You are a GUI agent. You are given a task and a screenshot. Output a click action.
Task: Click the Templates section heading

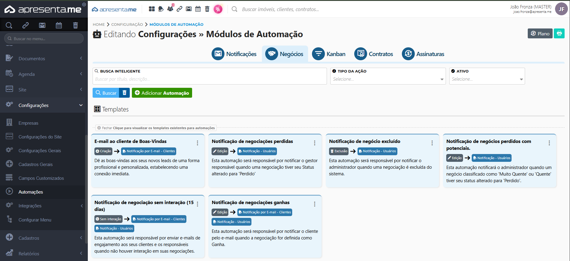111,109
